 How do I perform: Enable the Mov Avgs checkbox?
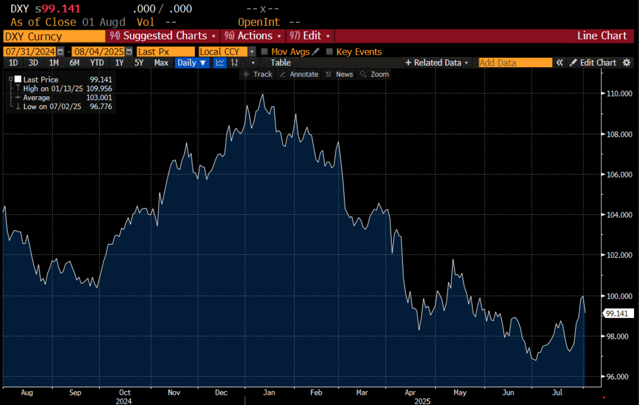pos(264,51)
